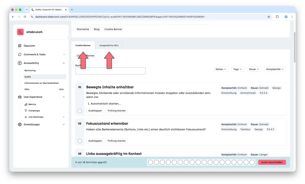Start Prüfung for Bewegte Inhalte anhaltbar
The height and width of the screenshot is (184, 305).
point(117,111)
